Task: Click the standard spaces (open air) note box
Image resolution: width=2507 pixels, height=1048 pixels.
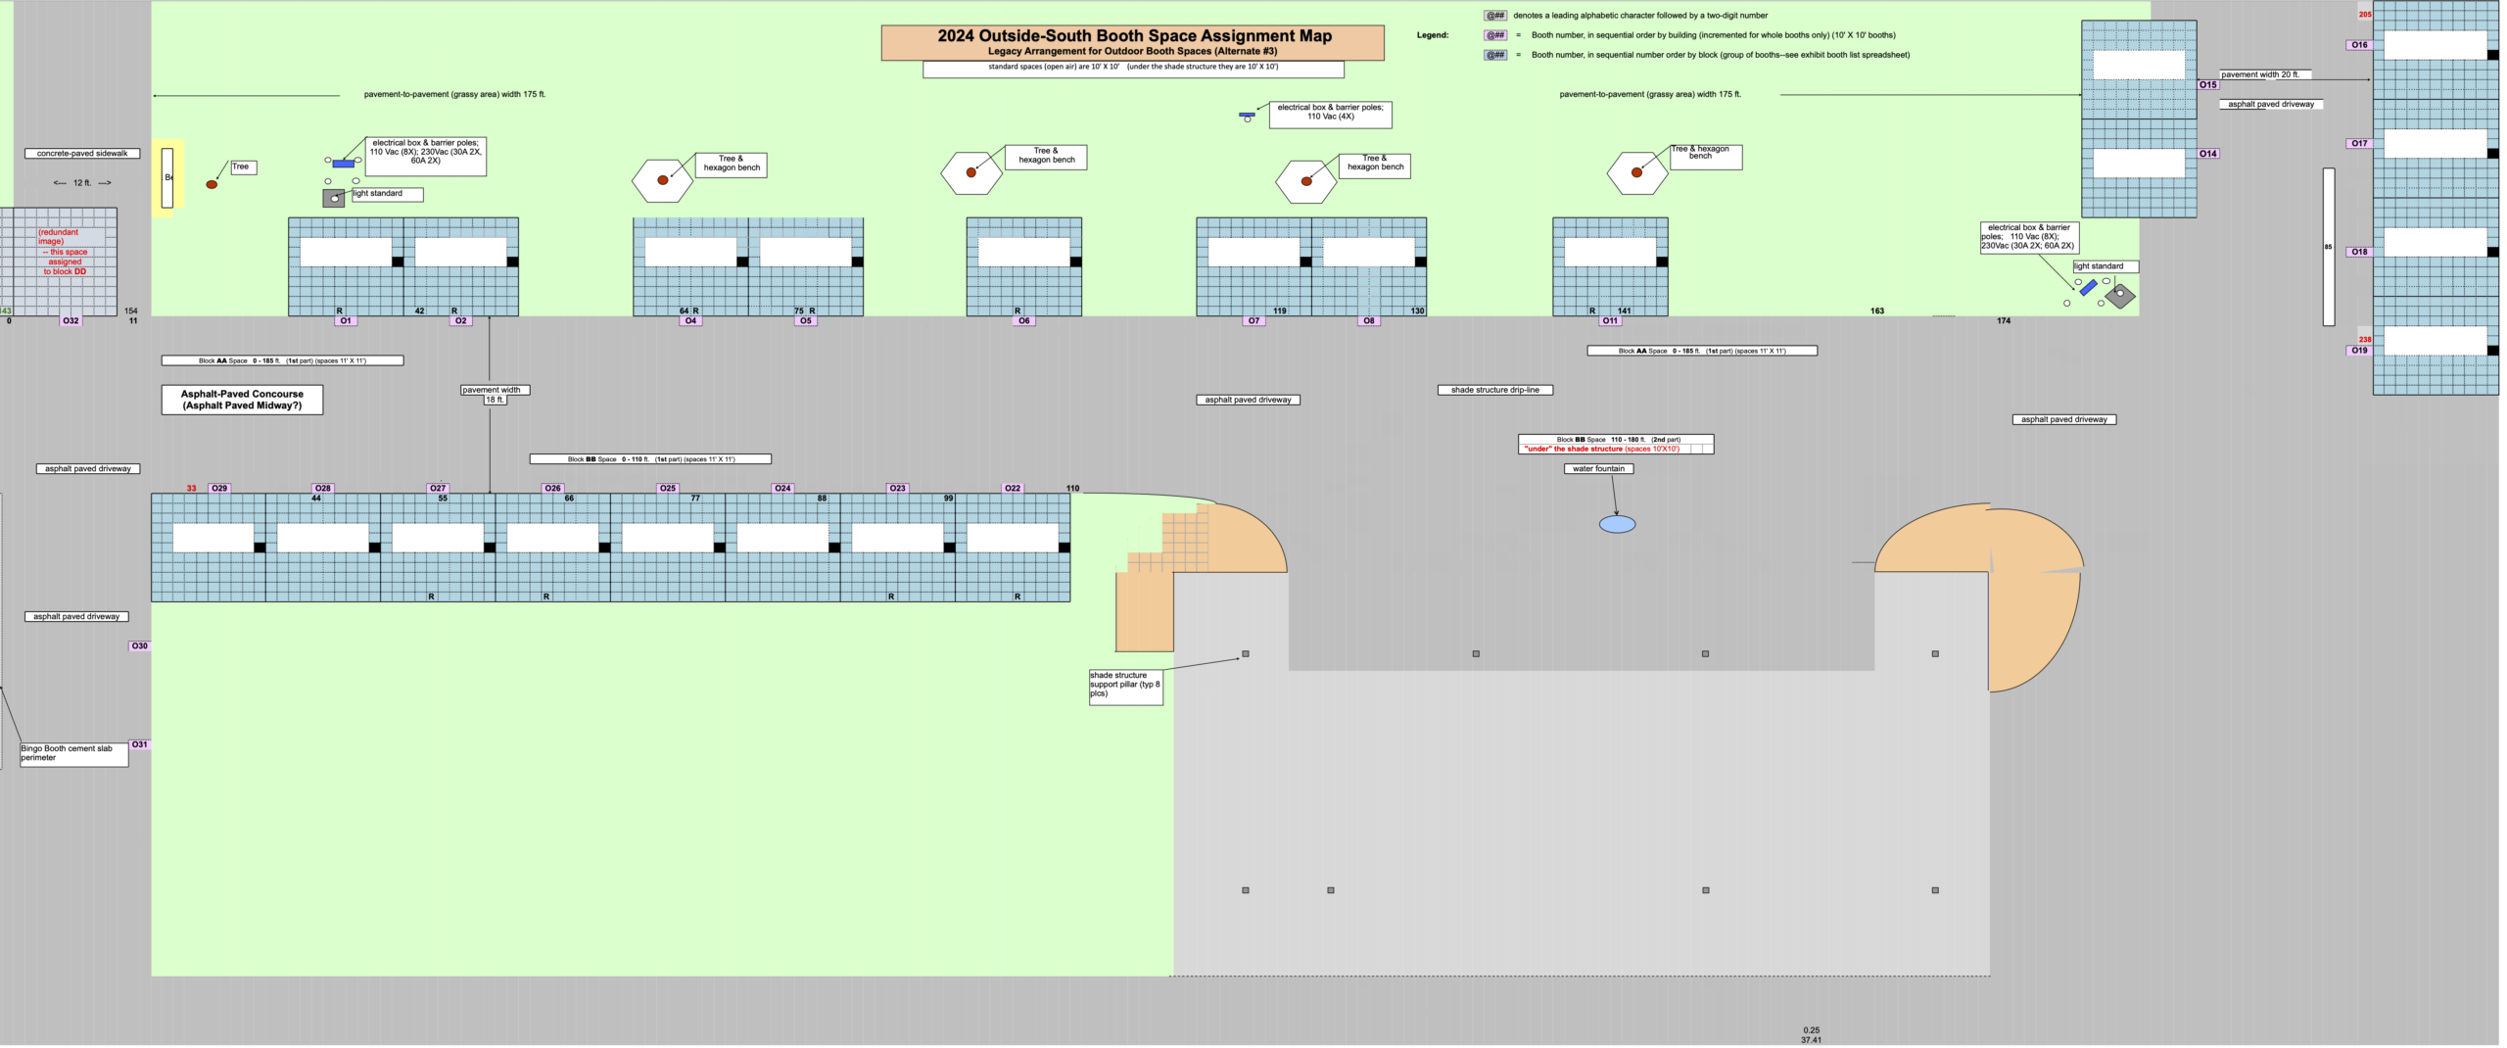Action: pos(1133,69)
